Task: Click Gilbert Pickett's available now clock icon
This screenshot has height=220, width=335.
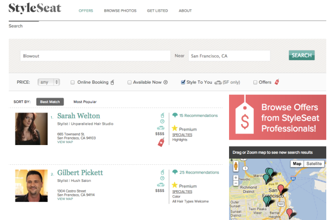Action: click(x=162, y=178)
